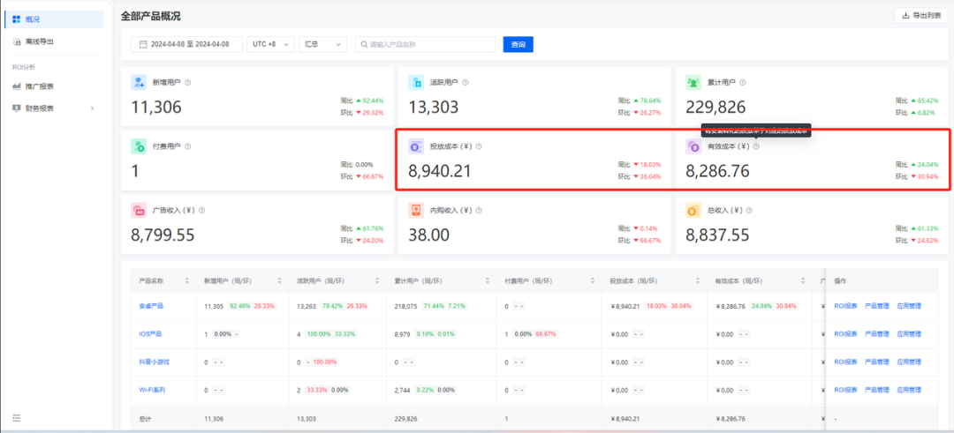Click the 财务报表 sidebar icon
The width and height of the screenshot is (954, 433).
(17, 108)
